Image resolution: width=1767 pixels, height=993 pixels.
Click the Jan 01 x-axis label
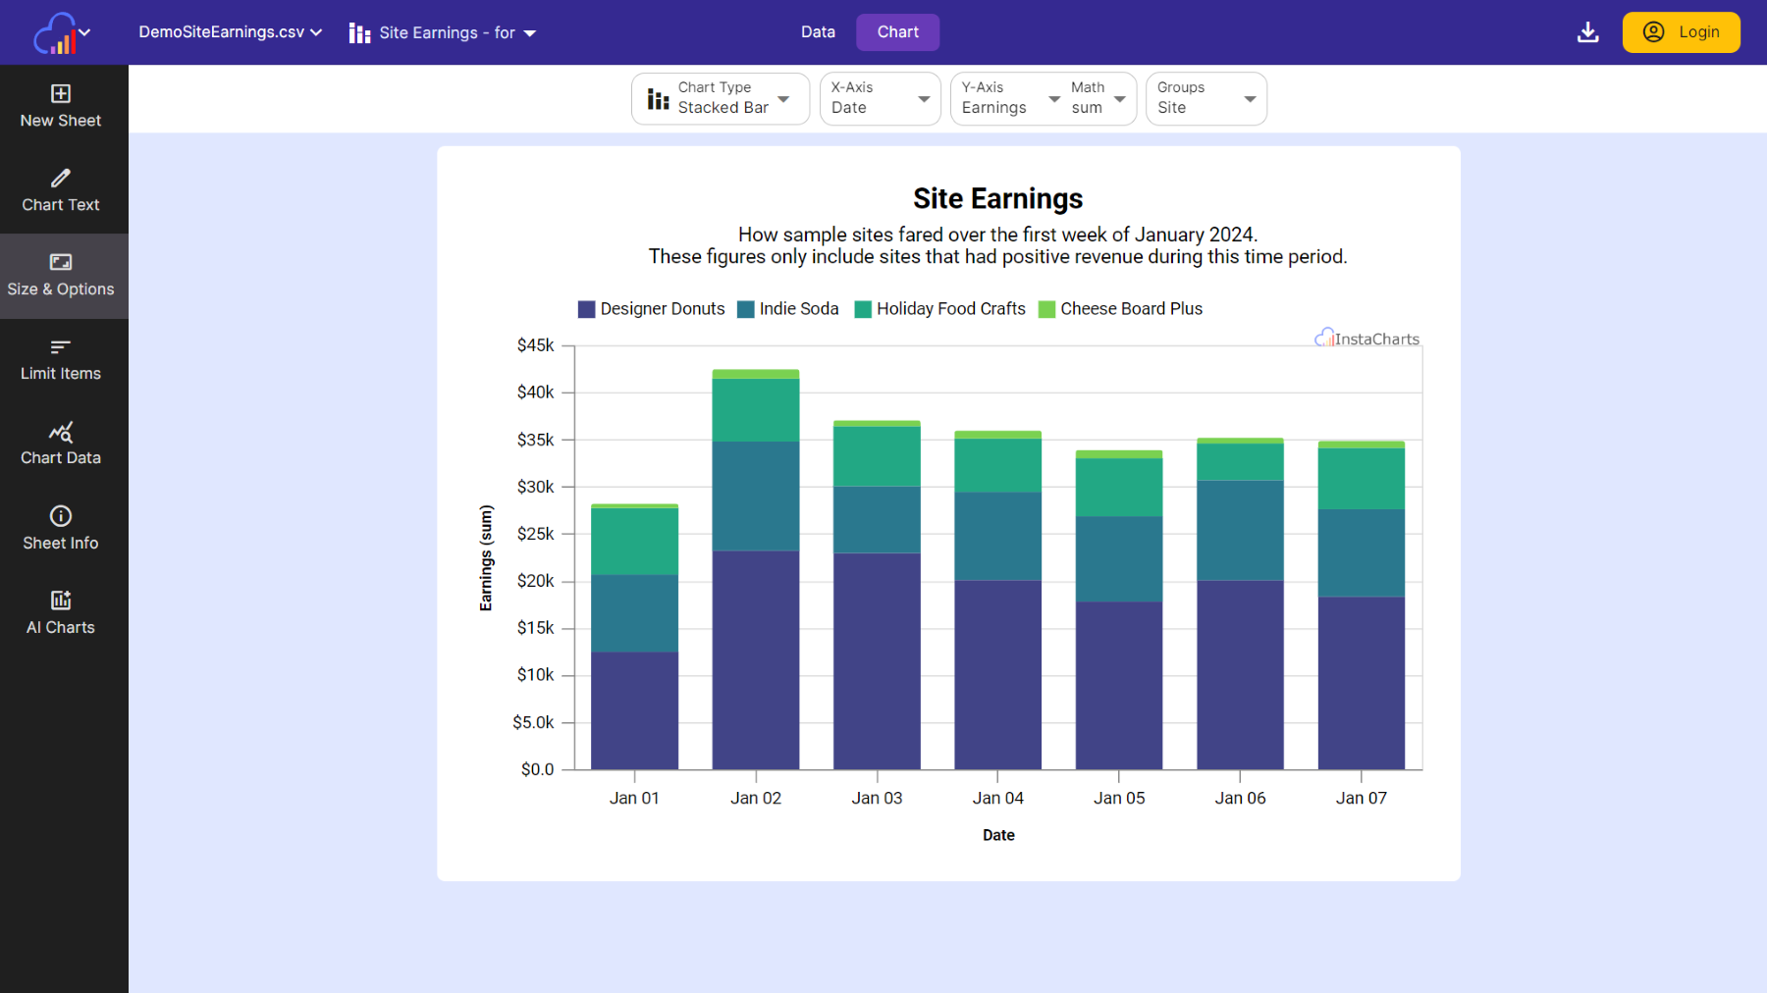634,798
